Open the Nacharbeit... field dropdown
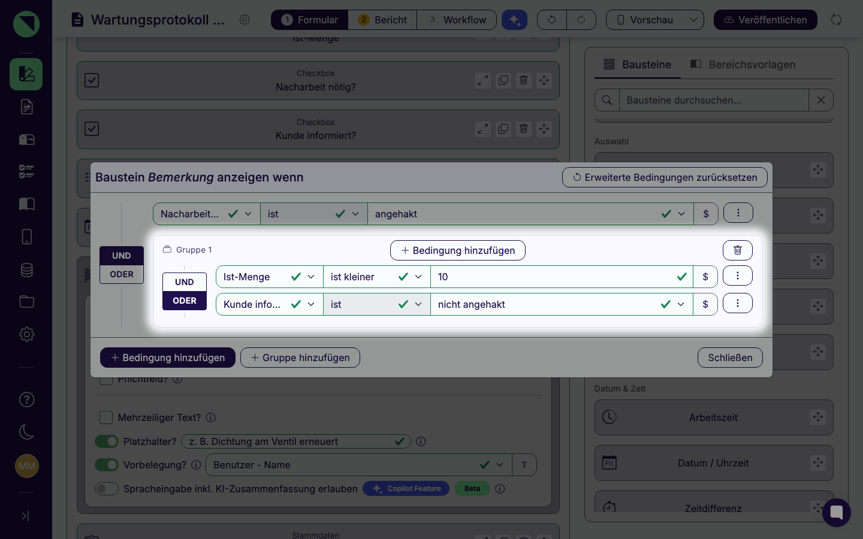Image resolution: width=863 pixels, height=539 pixels. (x=207, y=214)
